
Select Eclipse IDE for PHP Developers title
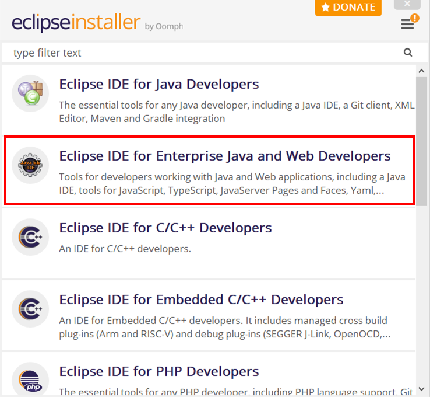click(159, 371)
